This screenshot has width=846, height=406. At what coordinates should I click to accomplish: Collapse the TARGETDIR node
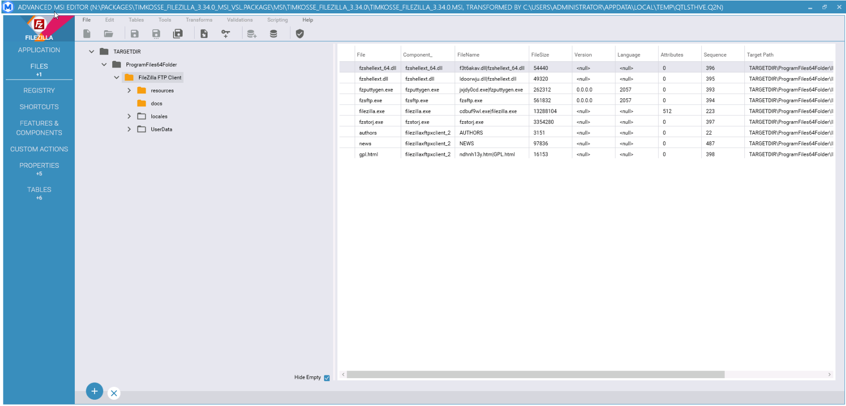(92, 52)
